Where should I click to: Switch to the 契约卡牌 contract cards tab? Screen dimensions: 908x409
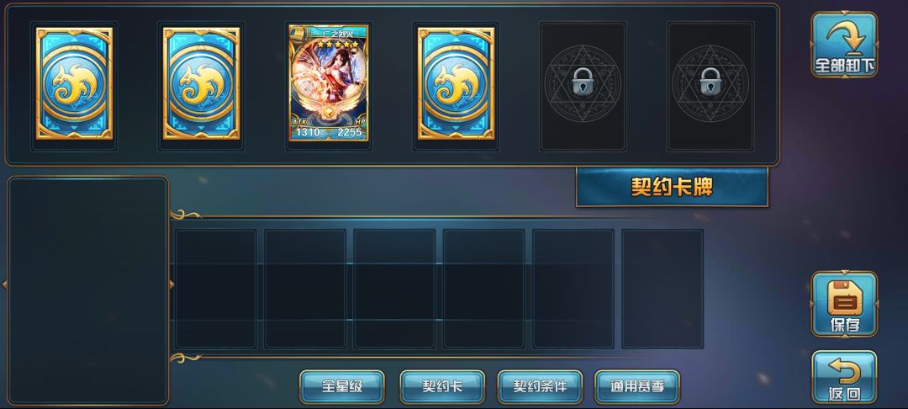click(672, 187)
